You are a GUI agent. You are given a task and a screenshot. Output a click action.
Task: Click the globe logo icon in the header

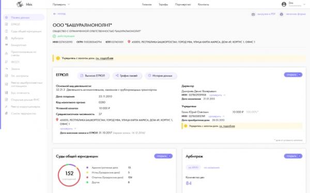pyautogui.click(x=20, y=4)
